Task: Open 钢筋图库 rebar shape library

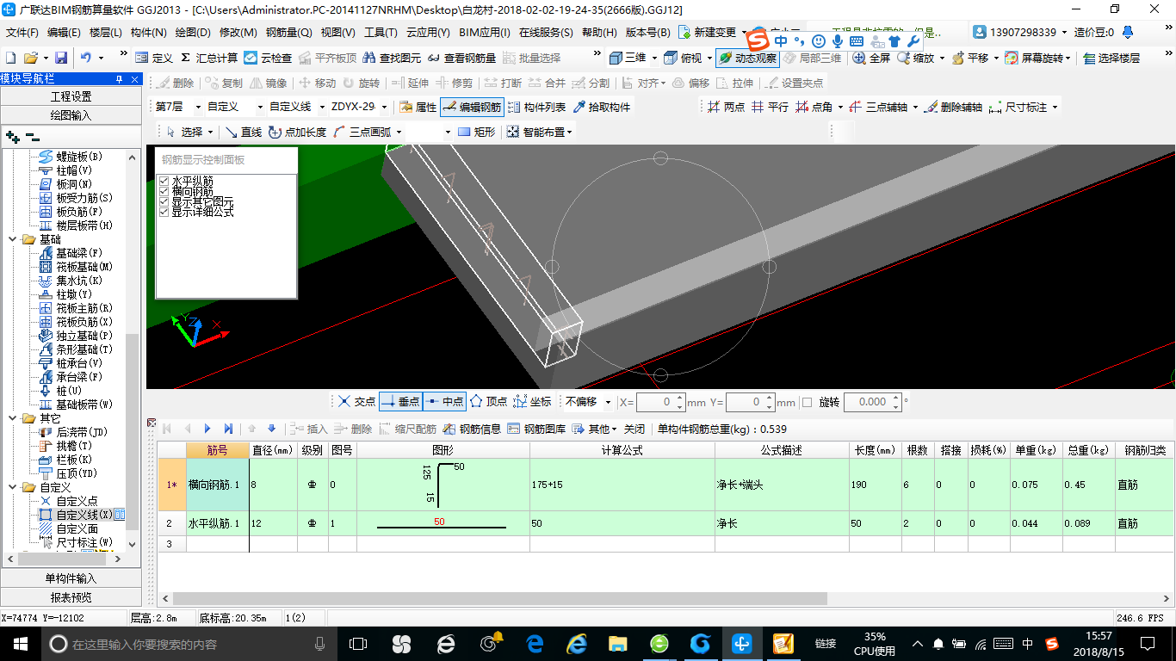Action: [x=536, y=429]
